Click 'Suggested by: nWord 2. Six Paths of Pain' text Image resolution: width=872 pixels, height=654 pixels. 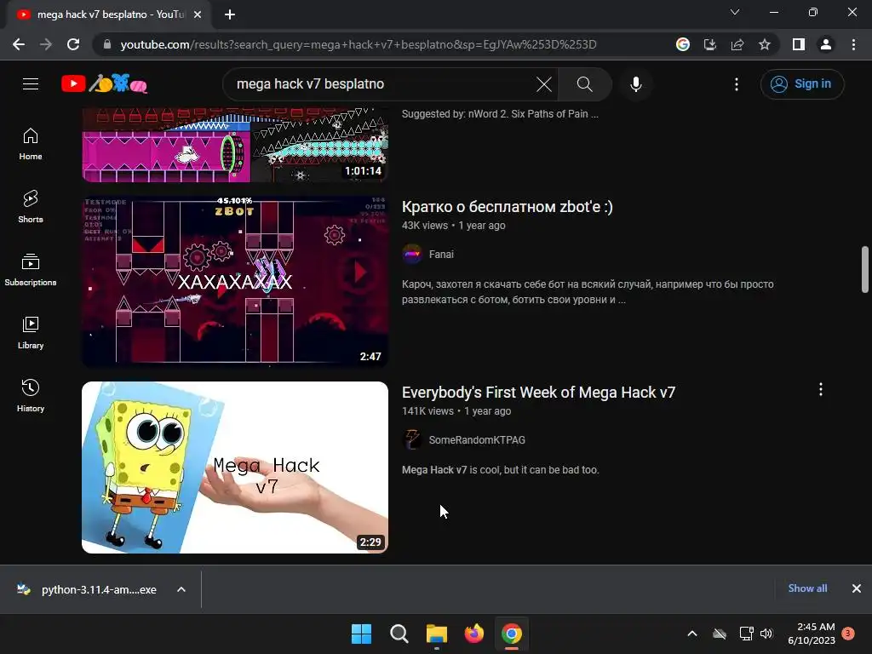coord(500,114)
